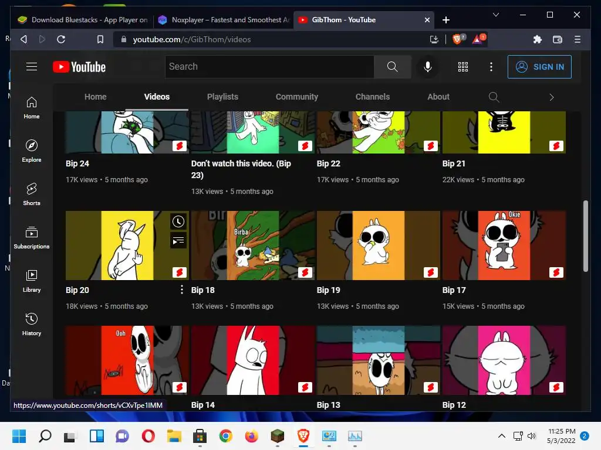Open taskbar Search magnifier
Viewport: 601px width, 450px height.
coord(45,436)
